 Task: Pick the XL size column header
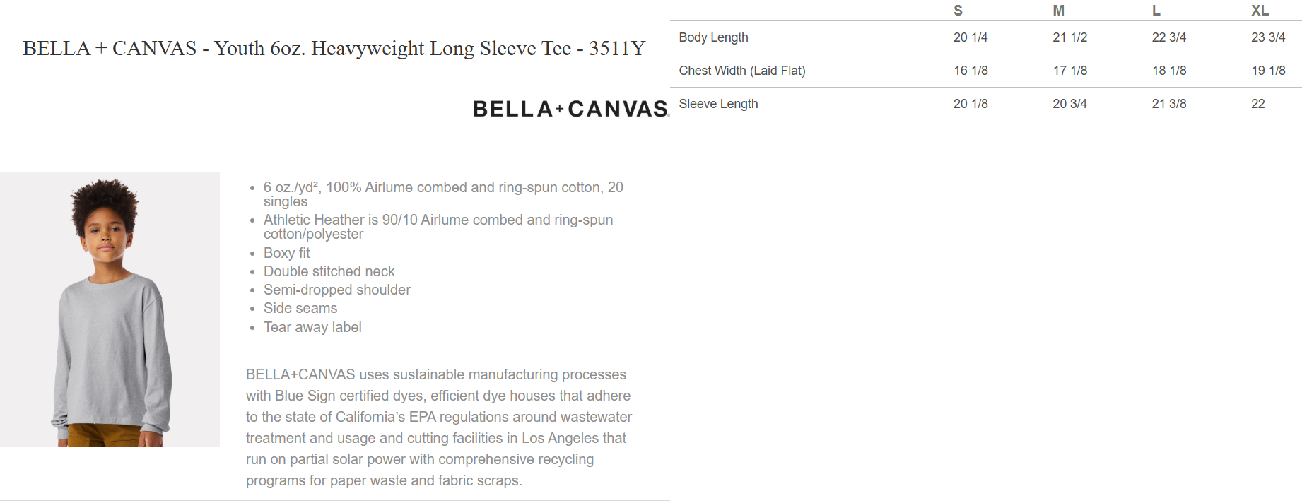pyautogui.click(x=1260, y=11)
